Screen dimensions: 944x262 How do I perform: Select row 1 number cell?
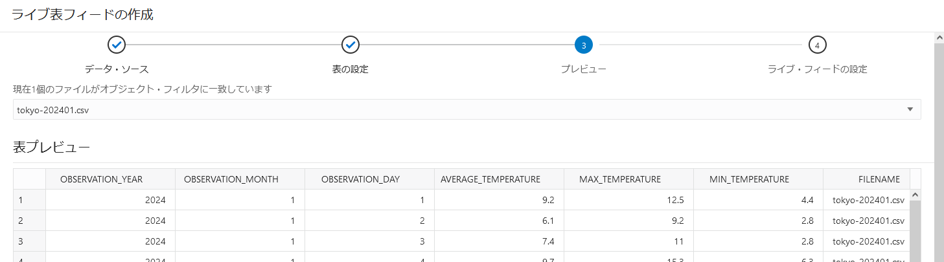click(x=29, y=200)
